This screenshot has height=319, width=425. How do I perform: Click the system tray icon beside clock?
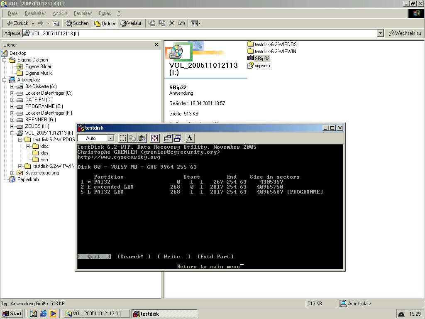pyautogui.click(x=401, y=314)
